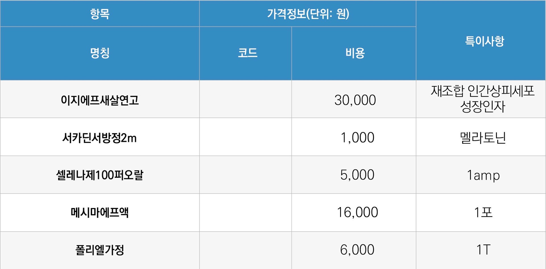The height and width of the screenshot is (269, 546).
Task: Select the 서카딘서방정2m row name
Action: 99,138
